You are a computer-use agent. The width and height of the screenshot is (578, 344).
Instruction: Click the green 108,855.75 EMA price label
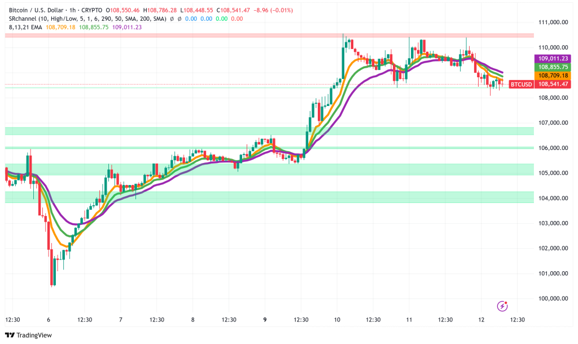(x=553, y=67)
